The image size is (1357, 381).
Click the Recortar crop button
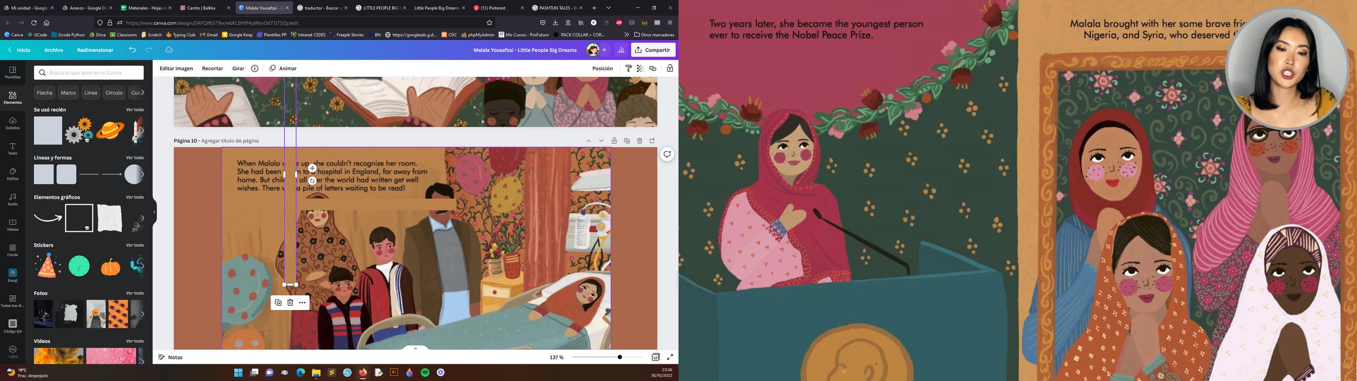pyautogui.click(x=213, y=69)
